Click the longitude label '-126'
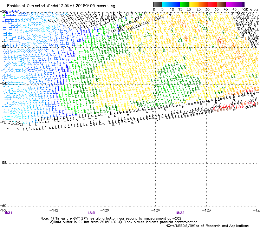Viewport: 260px width, 228px height. [156, 210]
